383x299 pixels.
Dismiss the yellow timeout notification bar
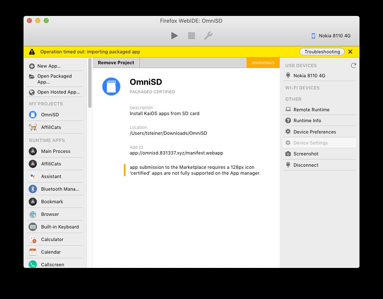pos(350,52)
